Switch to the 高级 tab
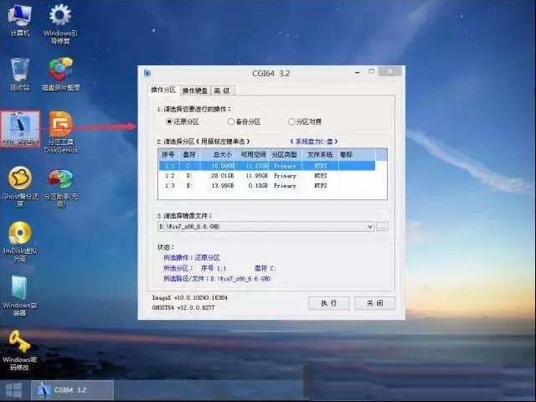Screen dimensions: 536x402 (222, 90)
